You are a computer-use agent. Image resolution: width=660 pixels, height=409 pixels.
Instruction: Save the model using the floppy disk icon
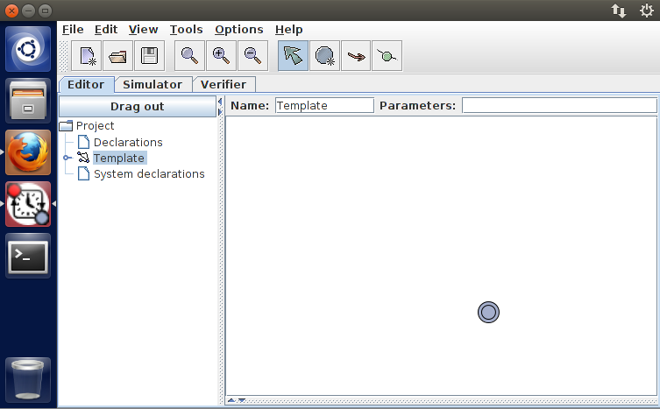point(149,56)
